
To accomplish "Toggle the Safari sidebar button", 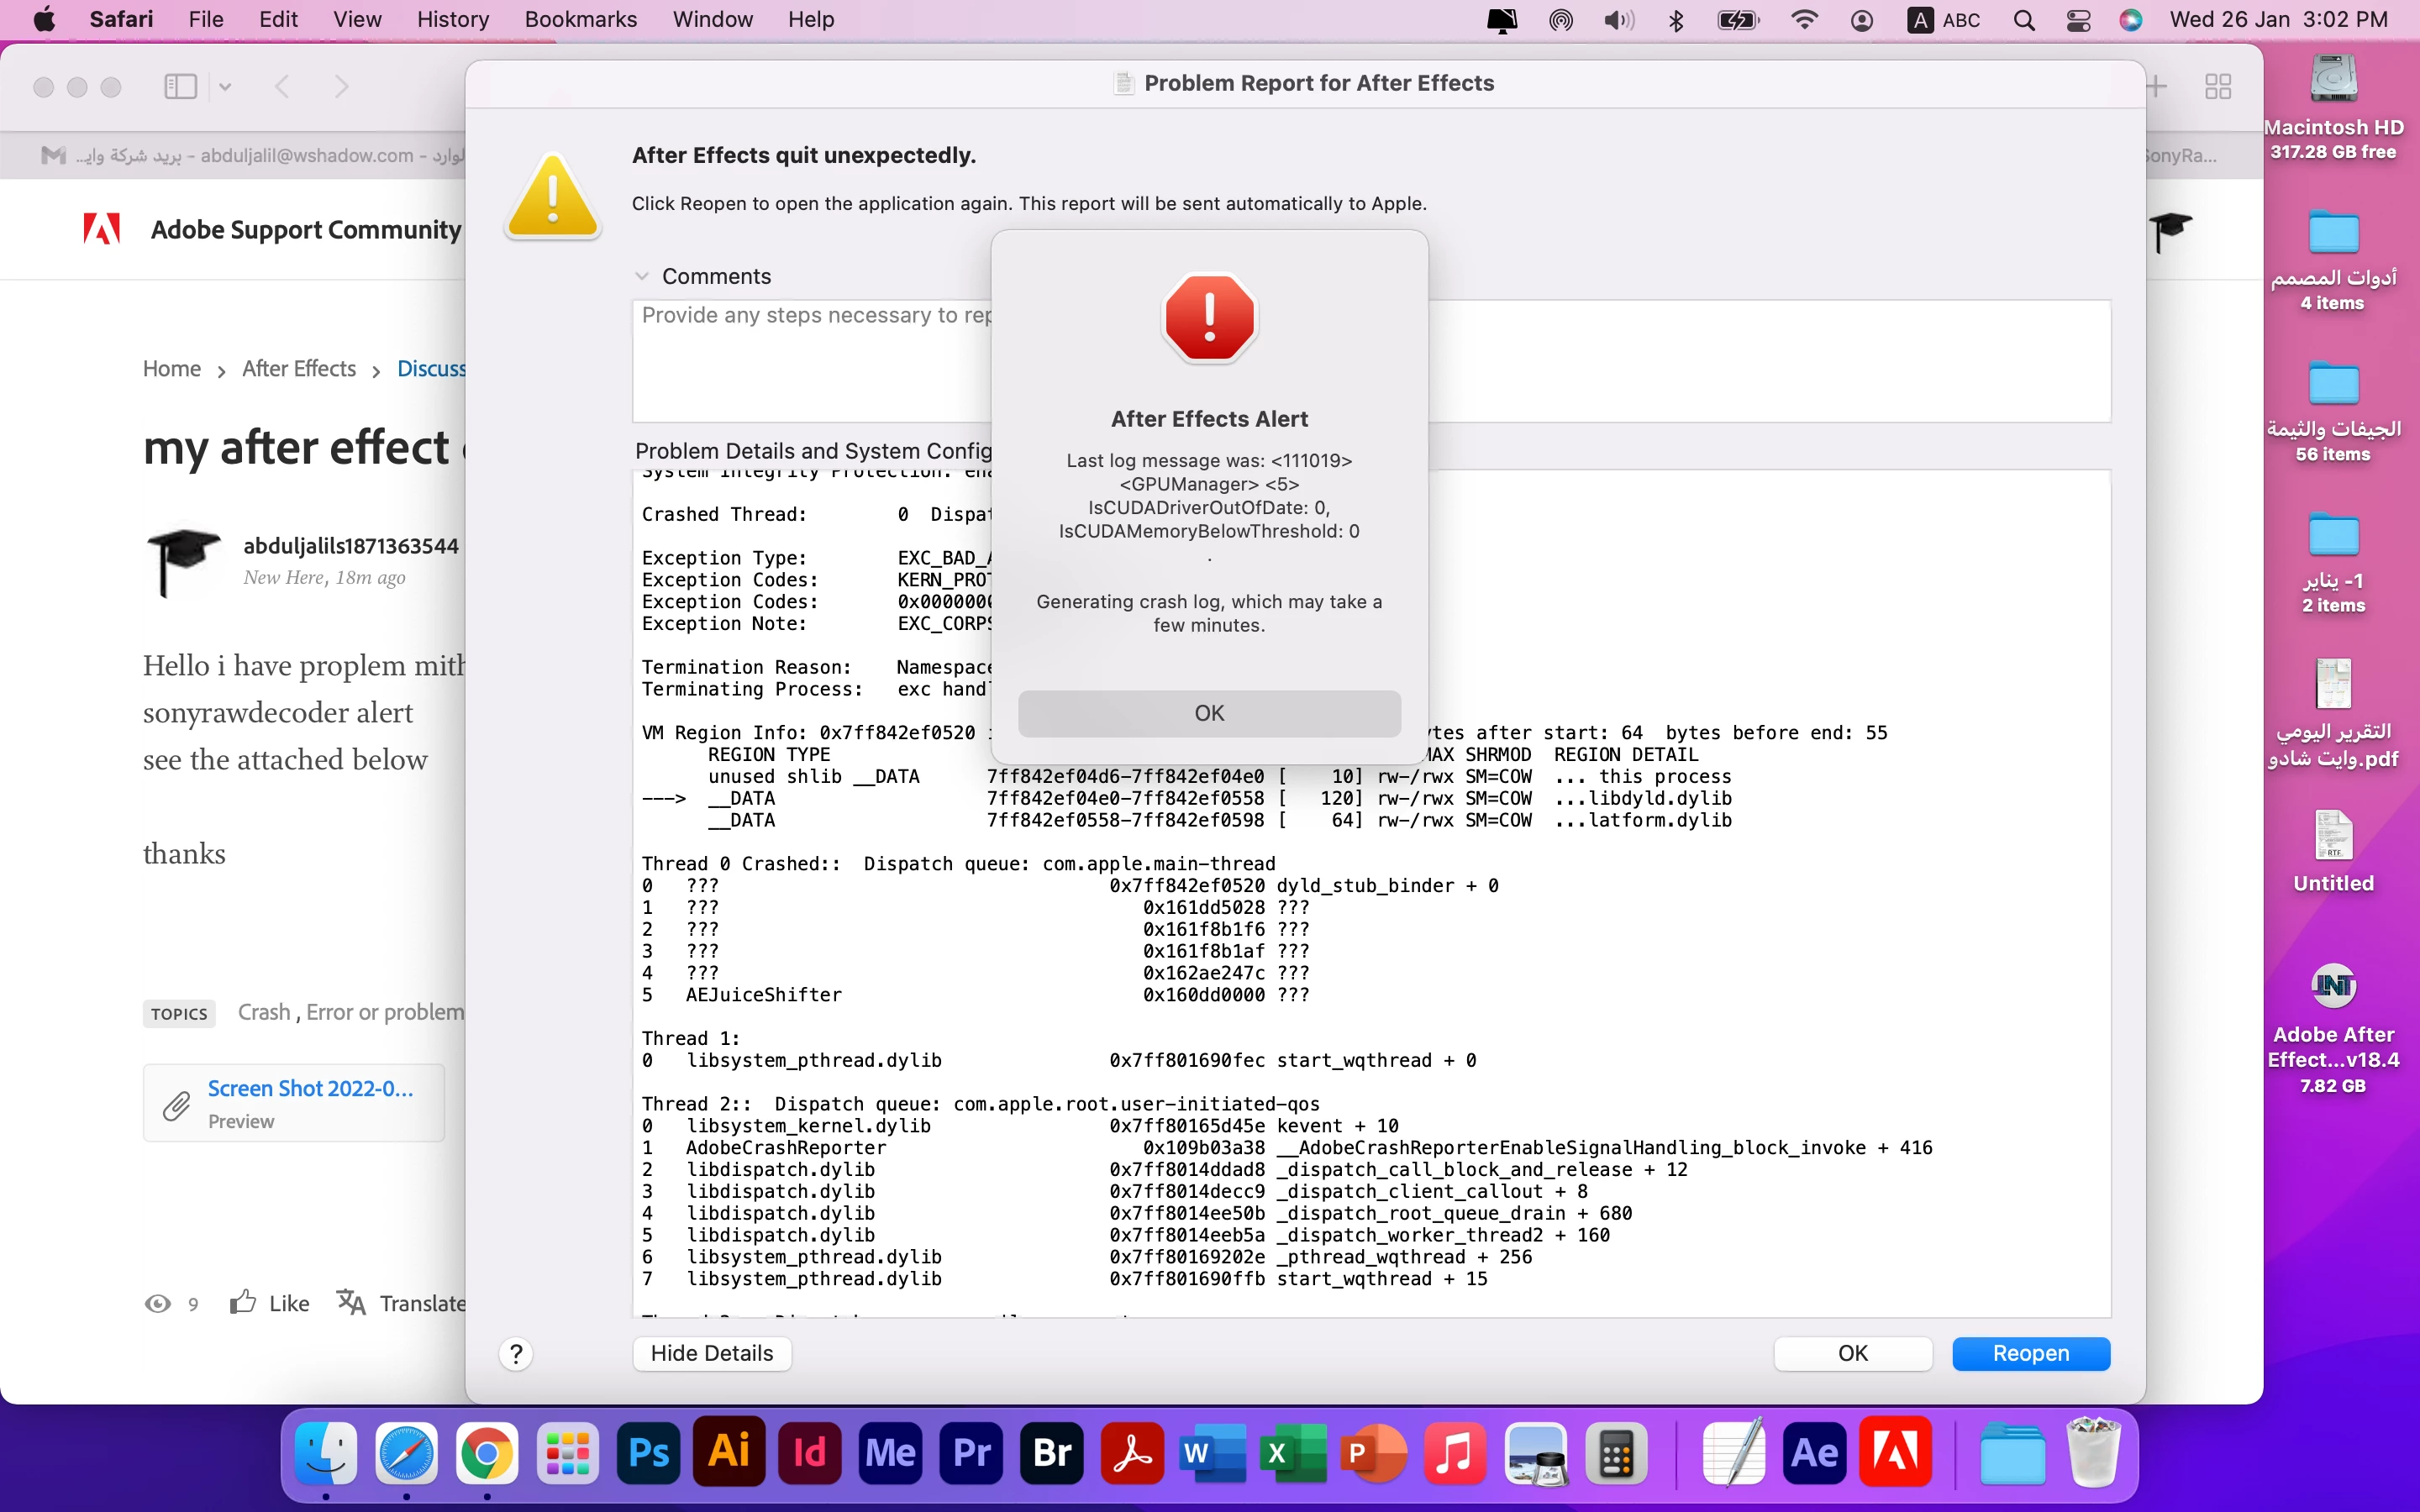I will click(x=180, y=87).
